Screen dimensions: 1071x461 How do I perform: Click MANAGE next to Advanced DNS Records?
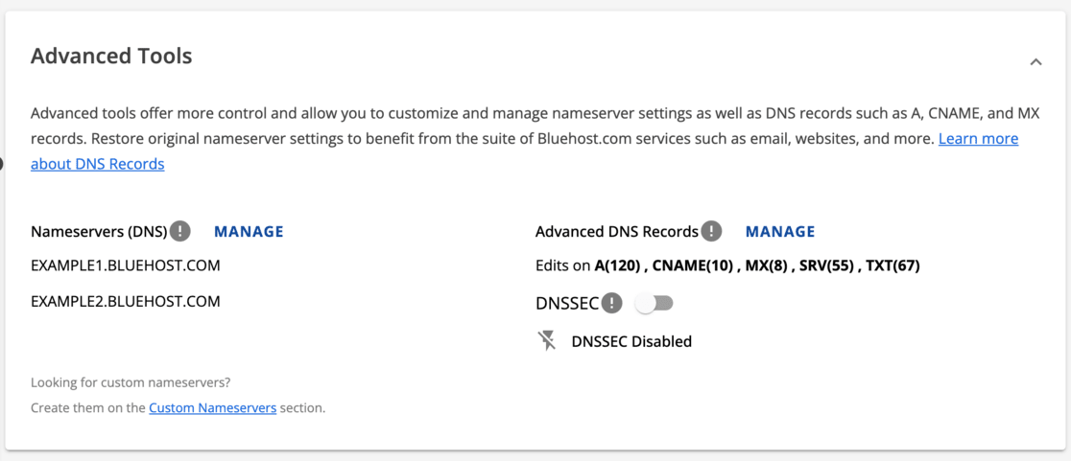coord(780,231)
